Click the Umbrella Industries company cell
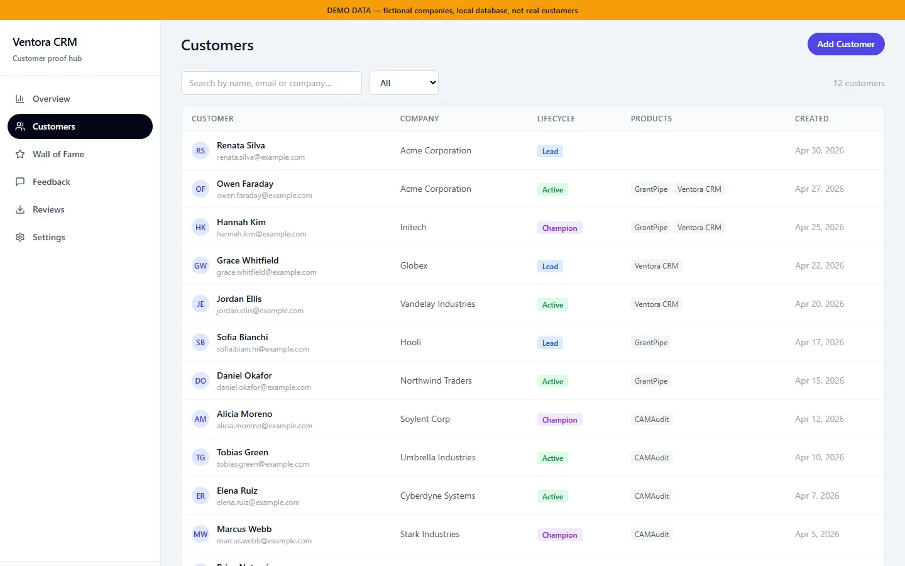 (x=437, y=457)
